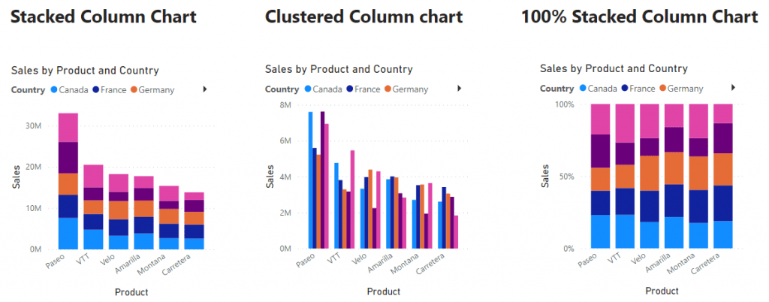Select orange Velo segment in 100% stacked chart
The width and height of the screenshot is (769, 302).
click(x=649, y=173)
